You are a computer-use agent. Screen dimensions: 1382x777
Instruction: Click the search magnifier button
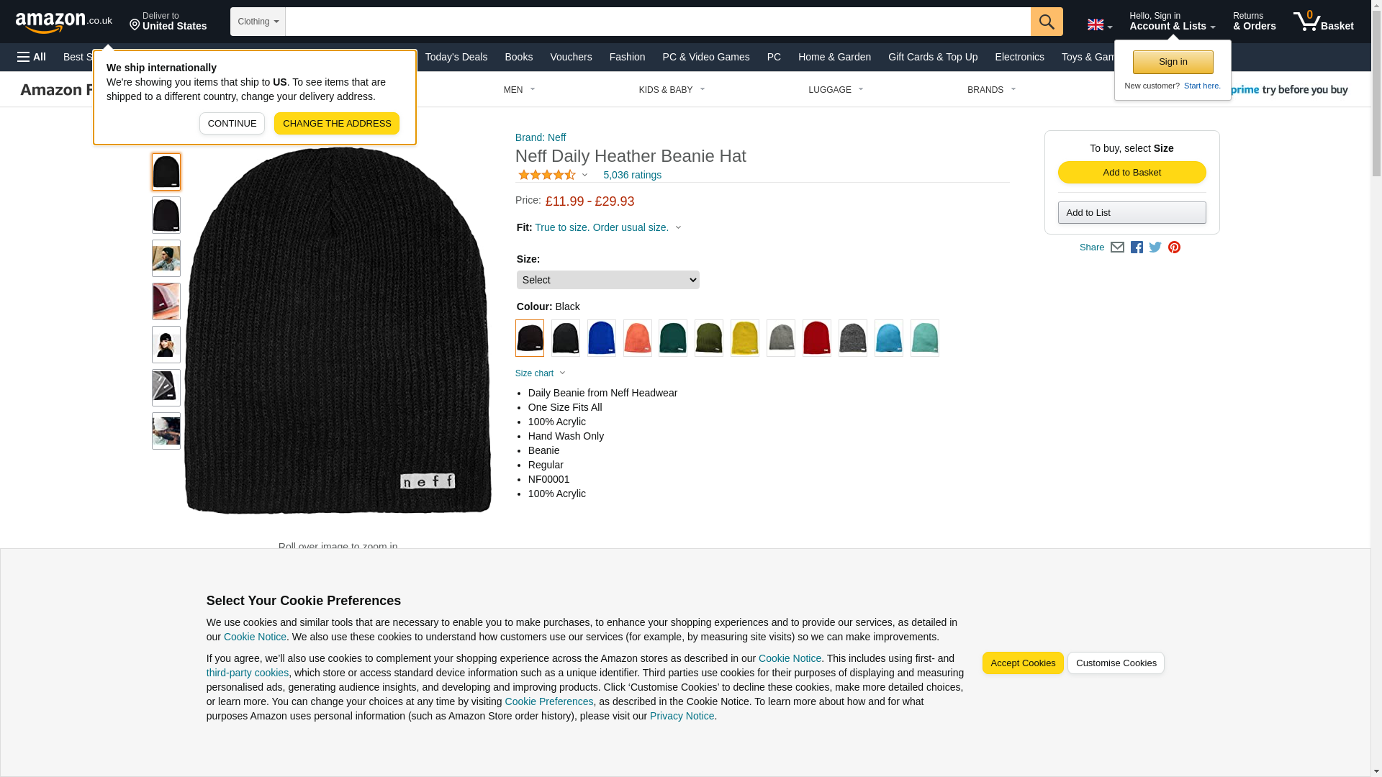(1046, 22)
